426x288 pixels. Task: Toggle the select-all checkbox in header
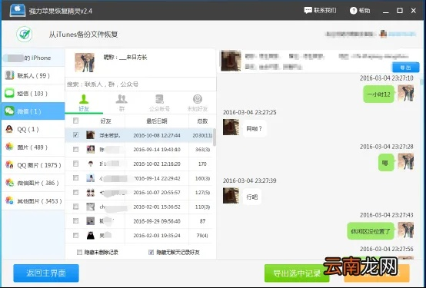point(76,121)
